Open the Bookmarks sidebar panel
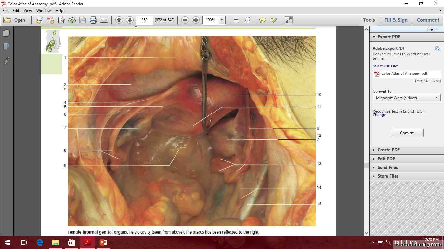The height and width of the screenshot is (249, 444). (6, 47)
